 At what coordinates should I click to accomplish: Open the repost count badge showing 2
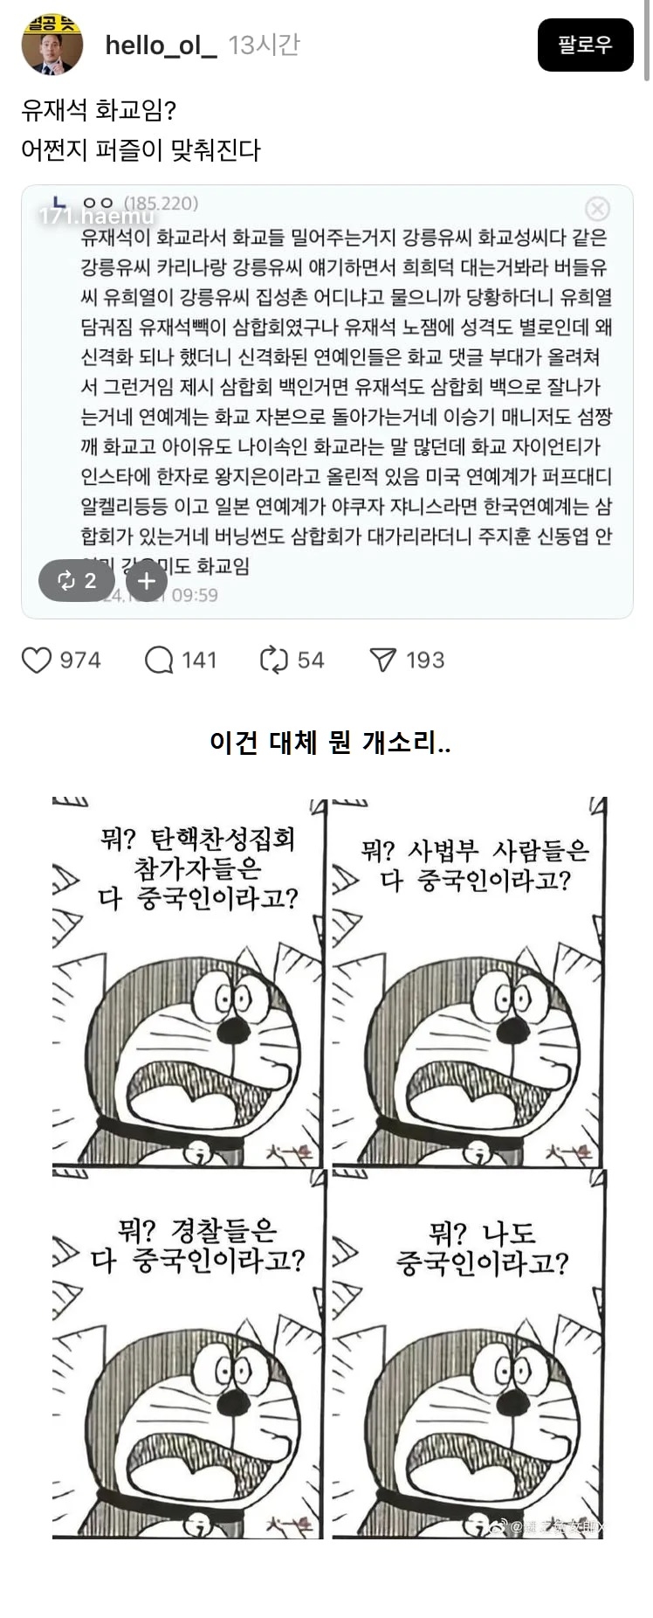[77, 580]
